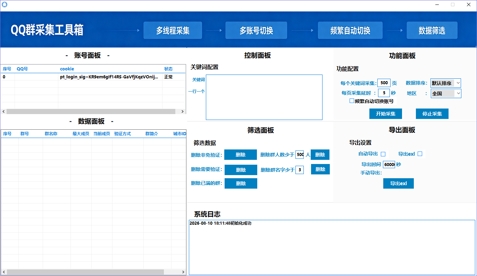Viewport: 477px width, 276px height.
Task: Click the 验证方式 column header
Action: [x=128, y=134]
